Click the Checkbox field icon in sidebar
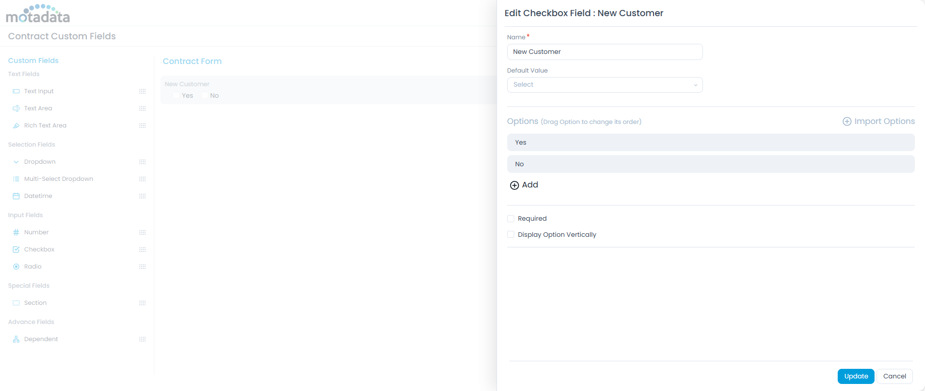925x391 pixels. (x=16, y=249)
